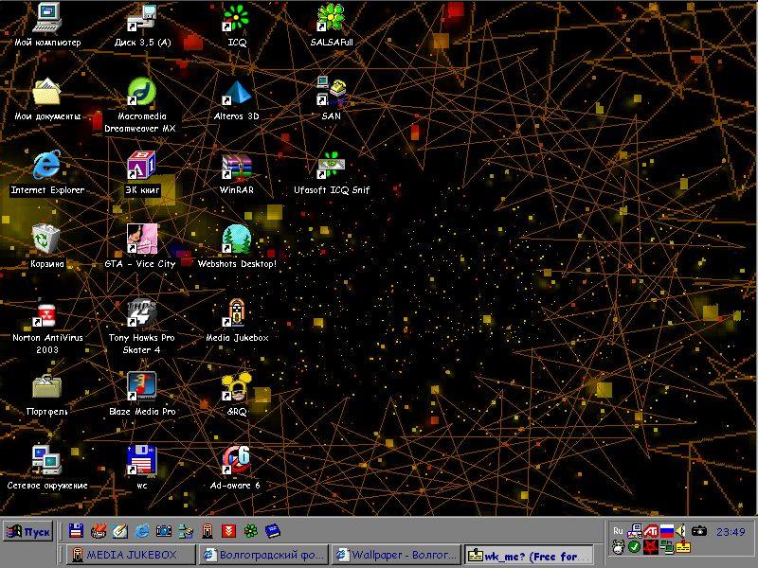
Task: Click the green network computers tray icon
Action: pyautogui.click(x=667, y=547)
